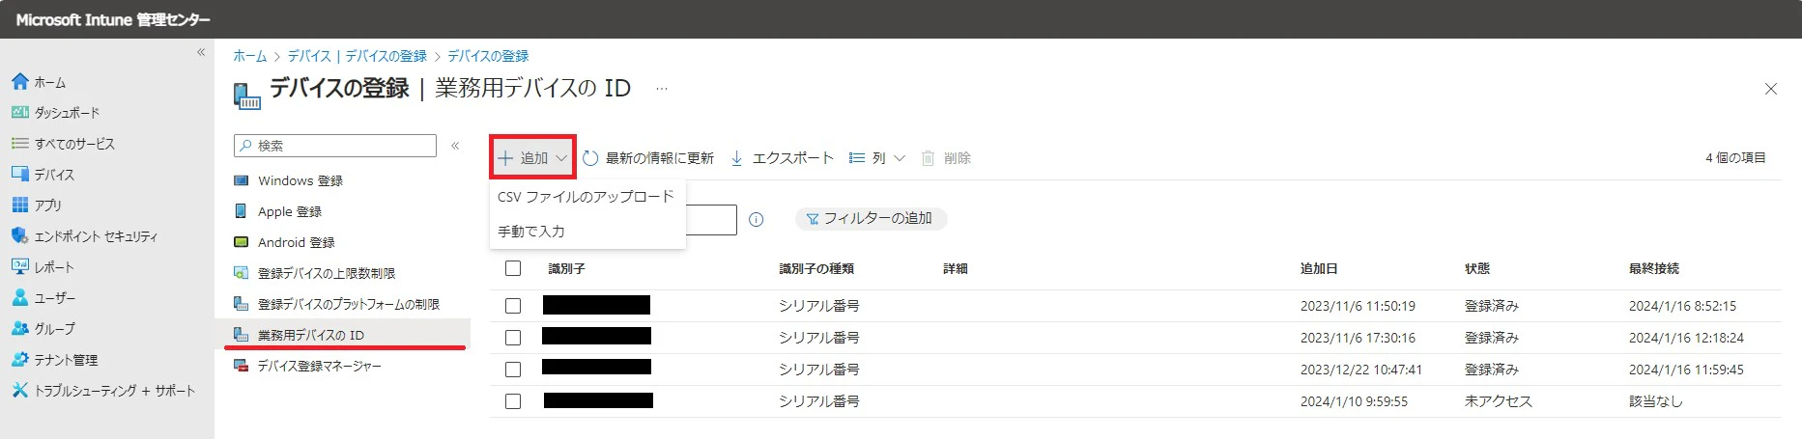Sort by the 状態 column header
Viewport: 1802px width, 439px height.
coord(1477,268)
